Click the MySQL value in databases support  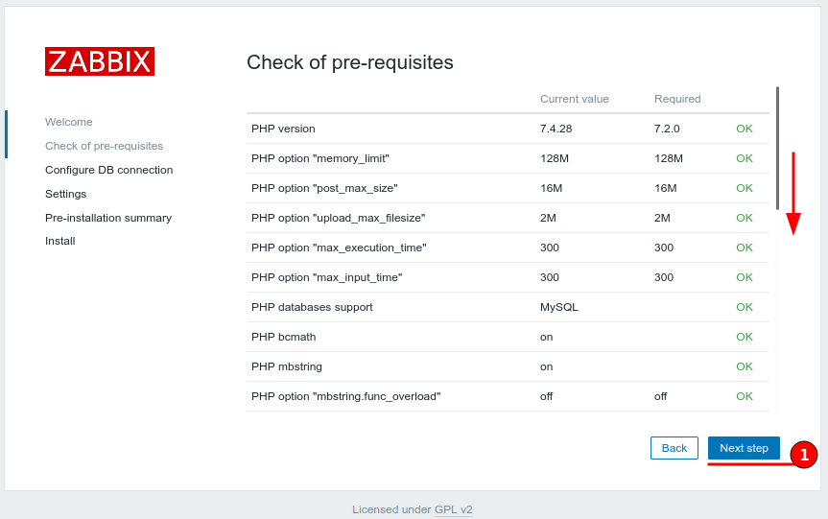(558, 307)
